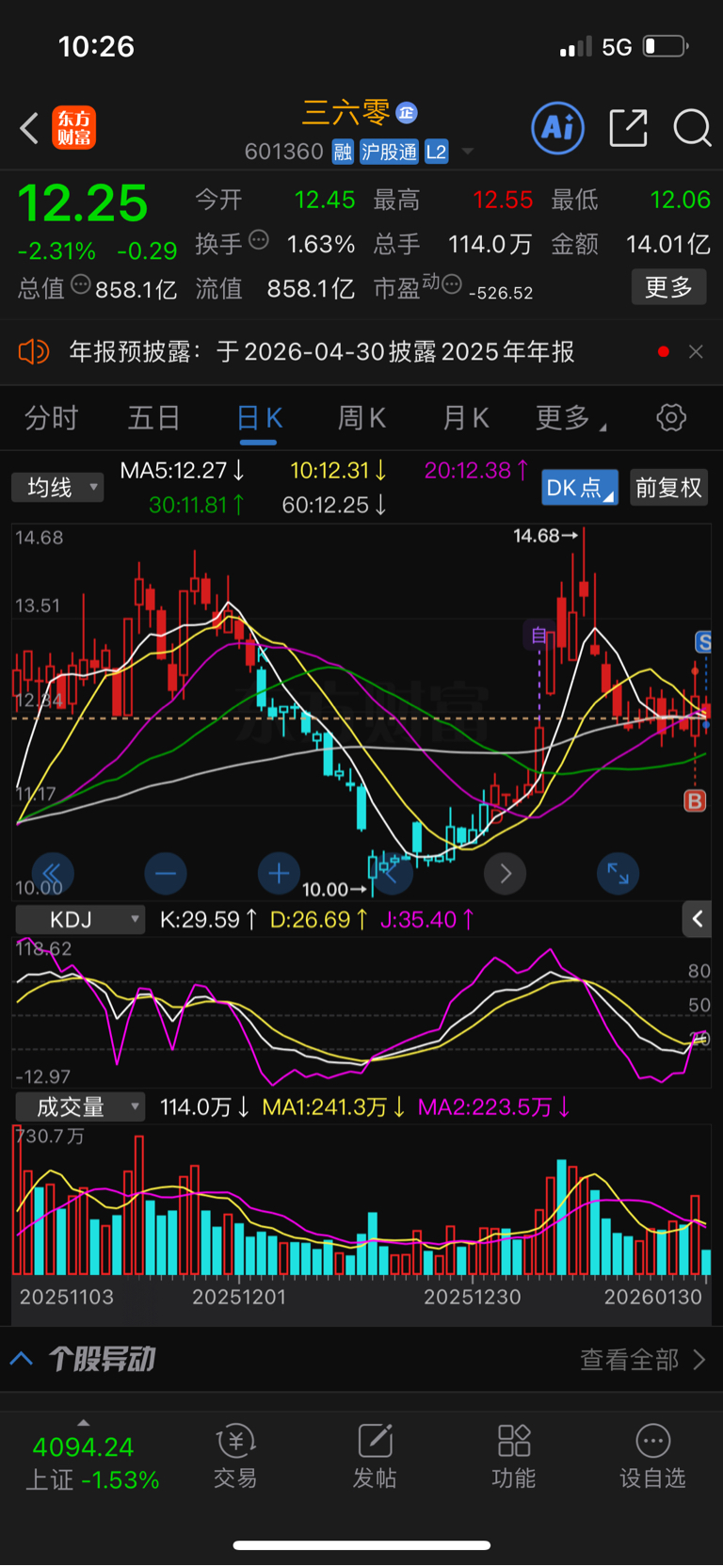Move chart right with arrow icon
723x1566 pixels.
506,874
